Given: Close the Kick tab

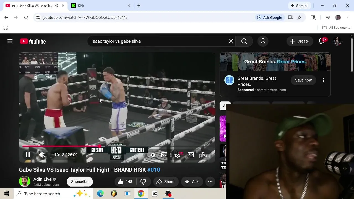Looking at the screenshot, I should point(129,6).
